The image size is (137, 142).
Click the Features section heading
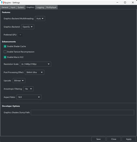click(6, 12)
